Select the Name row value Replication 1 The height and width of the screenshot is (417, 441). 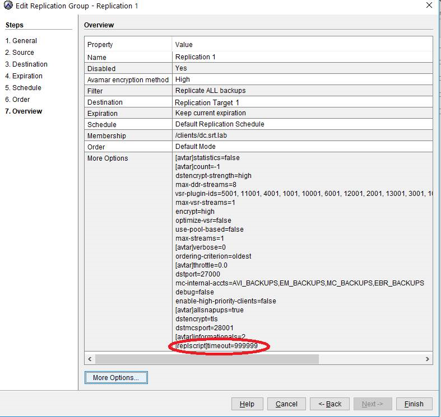pos(196,57)
